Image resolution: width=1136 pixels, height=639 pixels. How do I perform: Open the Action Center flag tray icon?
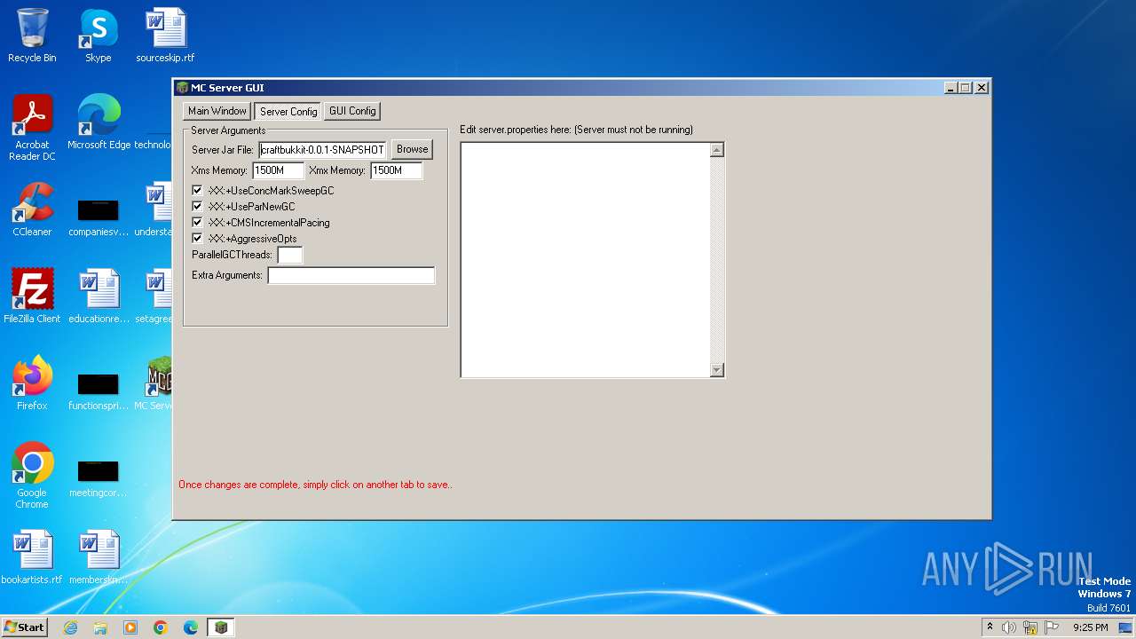[1052, 627]
